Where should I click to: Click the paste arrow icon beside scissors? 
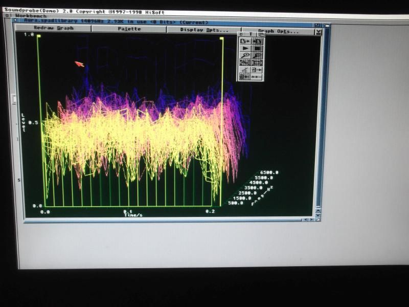click(x=257, y=70)
